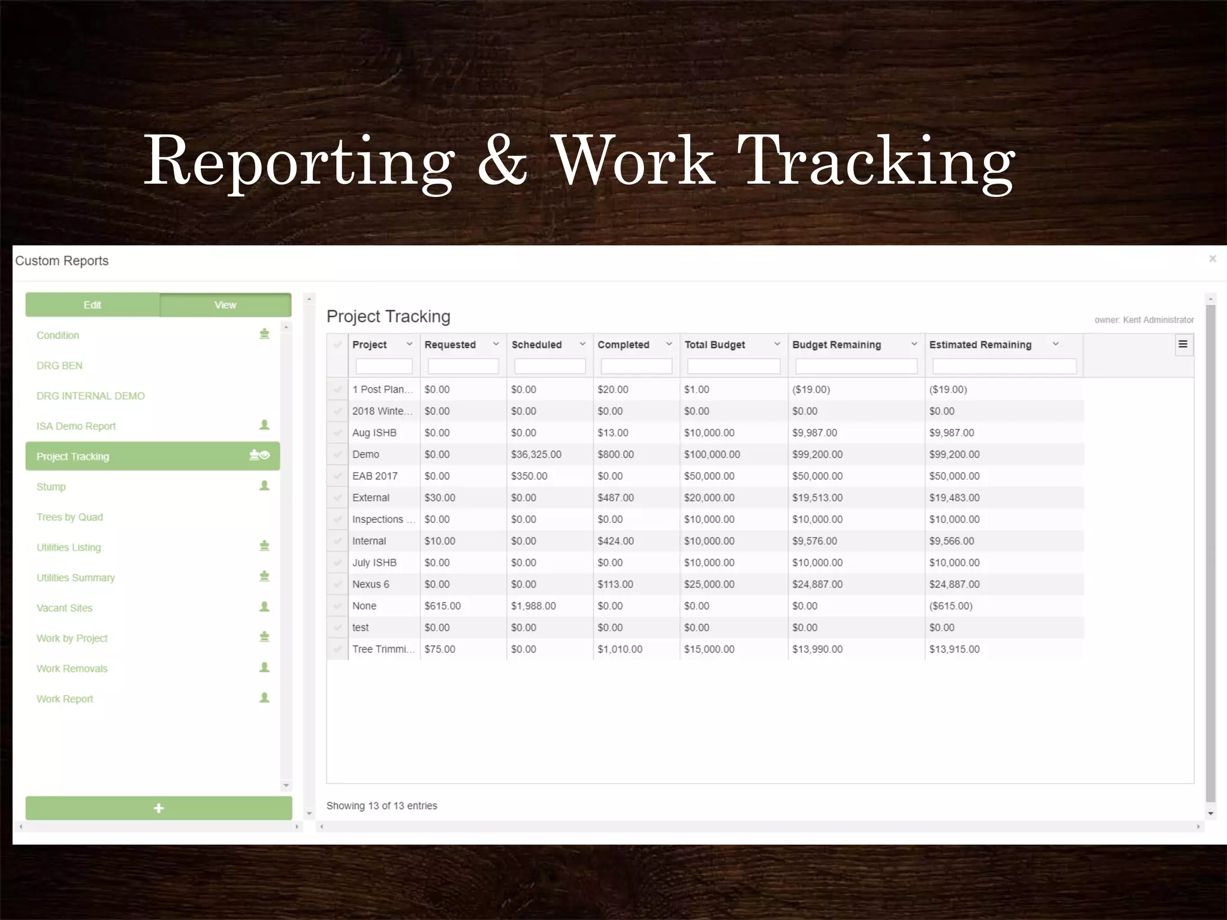Click the bottom horizontal scrollbar right arrow
This screenshot has height=920, width=1227.
click(x=1198, y=827)
